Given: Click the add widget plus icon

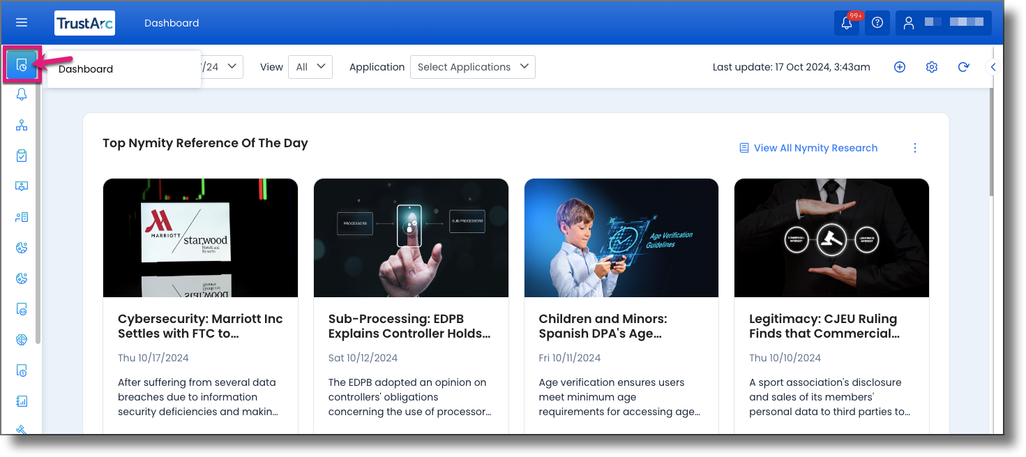Looking at the screenshot, I should click(x=900, y=67).
